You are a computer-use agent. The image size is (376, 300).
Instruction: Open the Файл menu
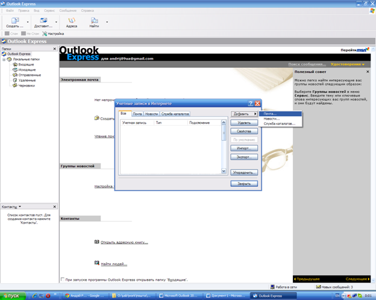click(x=10, y=11)
